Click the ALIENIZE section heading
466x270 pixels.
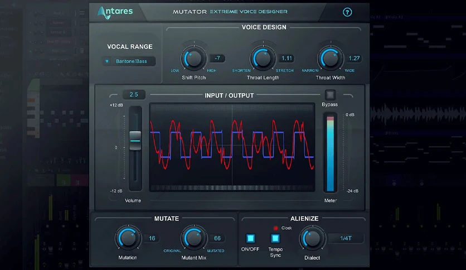(304, 219)
